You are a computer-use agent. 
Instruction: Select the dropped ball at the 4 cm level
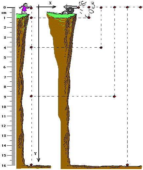[31, 47]
